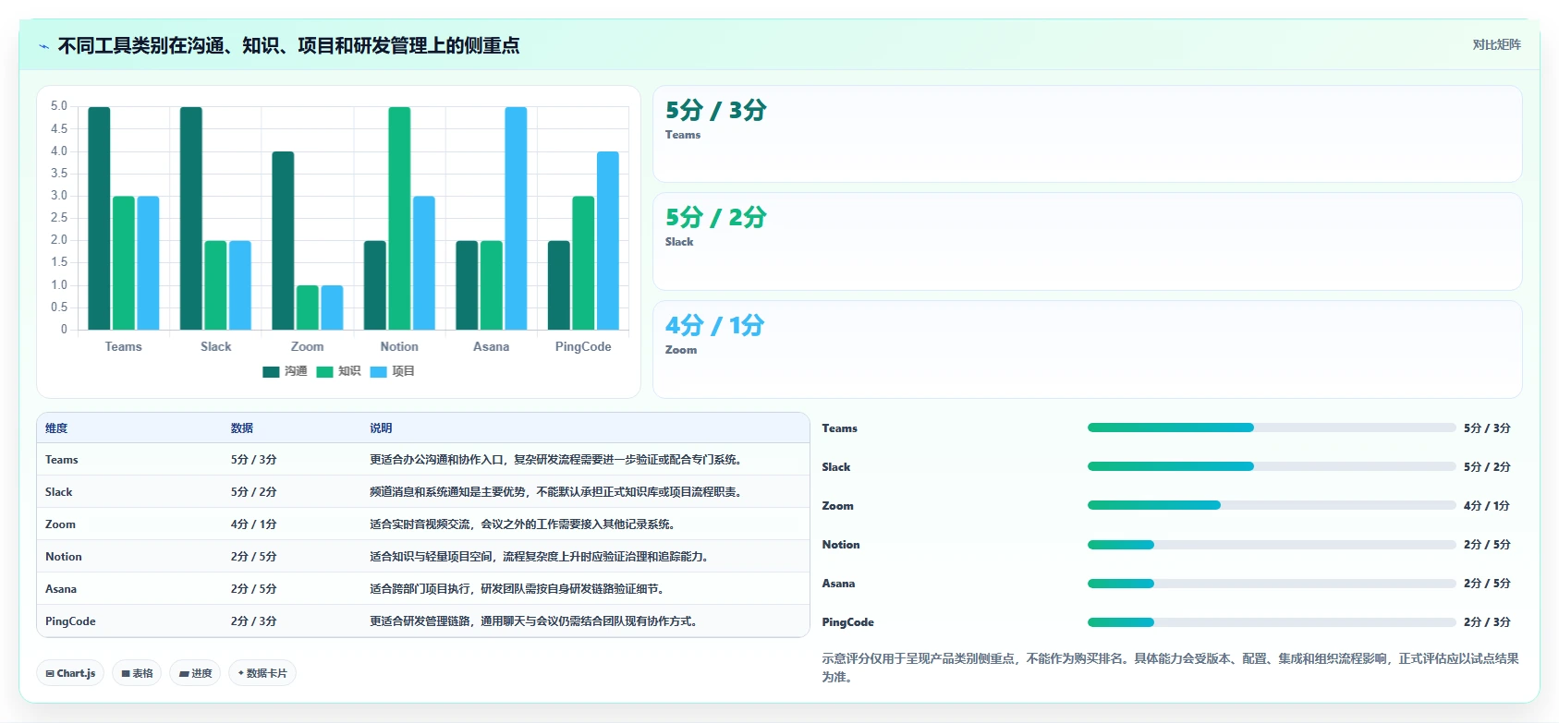Click the table score 2分 / 5分 in Notion row
This screenshot has height=723, width=1559.
[254, 557]
